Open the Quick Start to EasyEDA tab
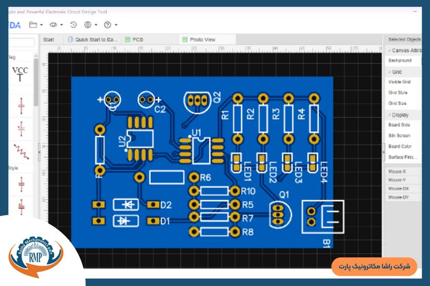 pyautogui.click(x=94, y=40)
